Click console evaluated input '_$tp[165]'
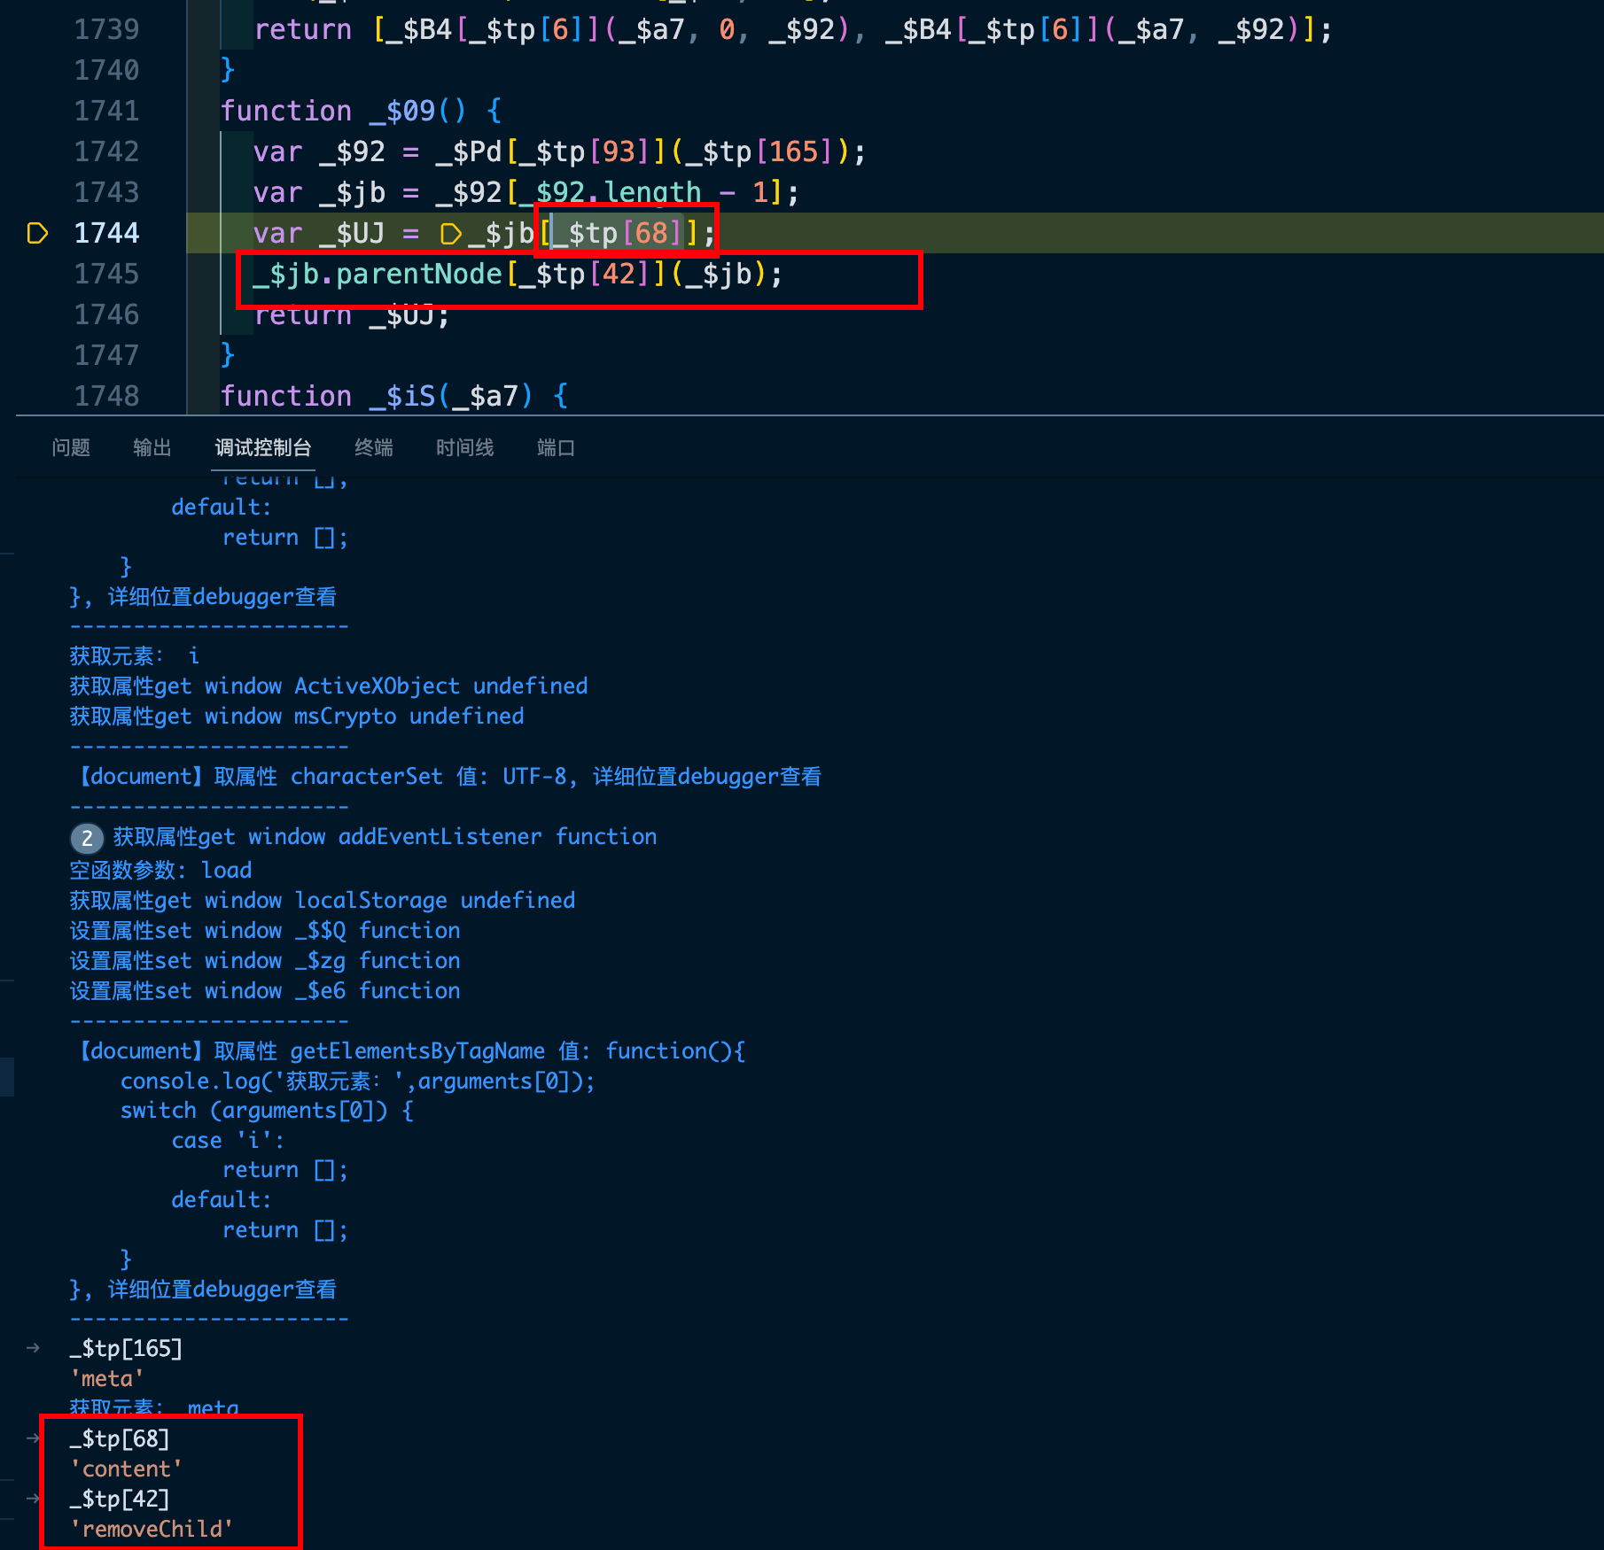The image size is (1604, 1550). 126,1349
